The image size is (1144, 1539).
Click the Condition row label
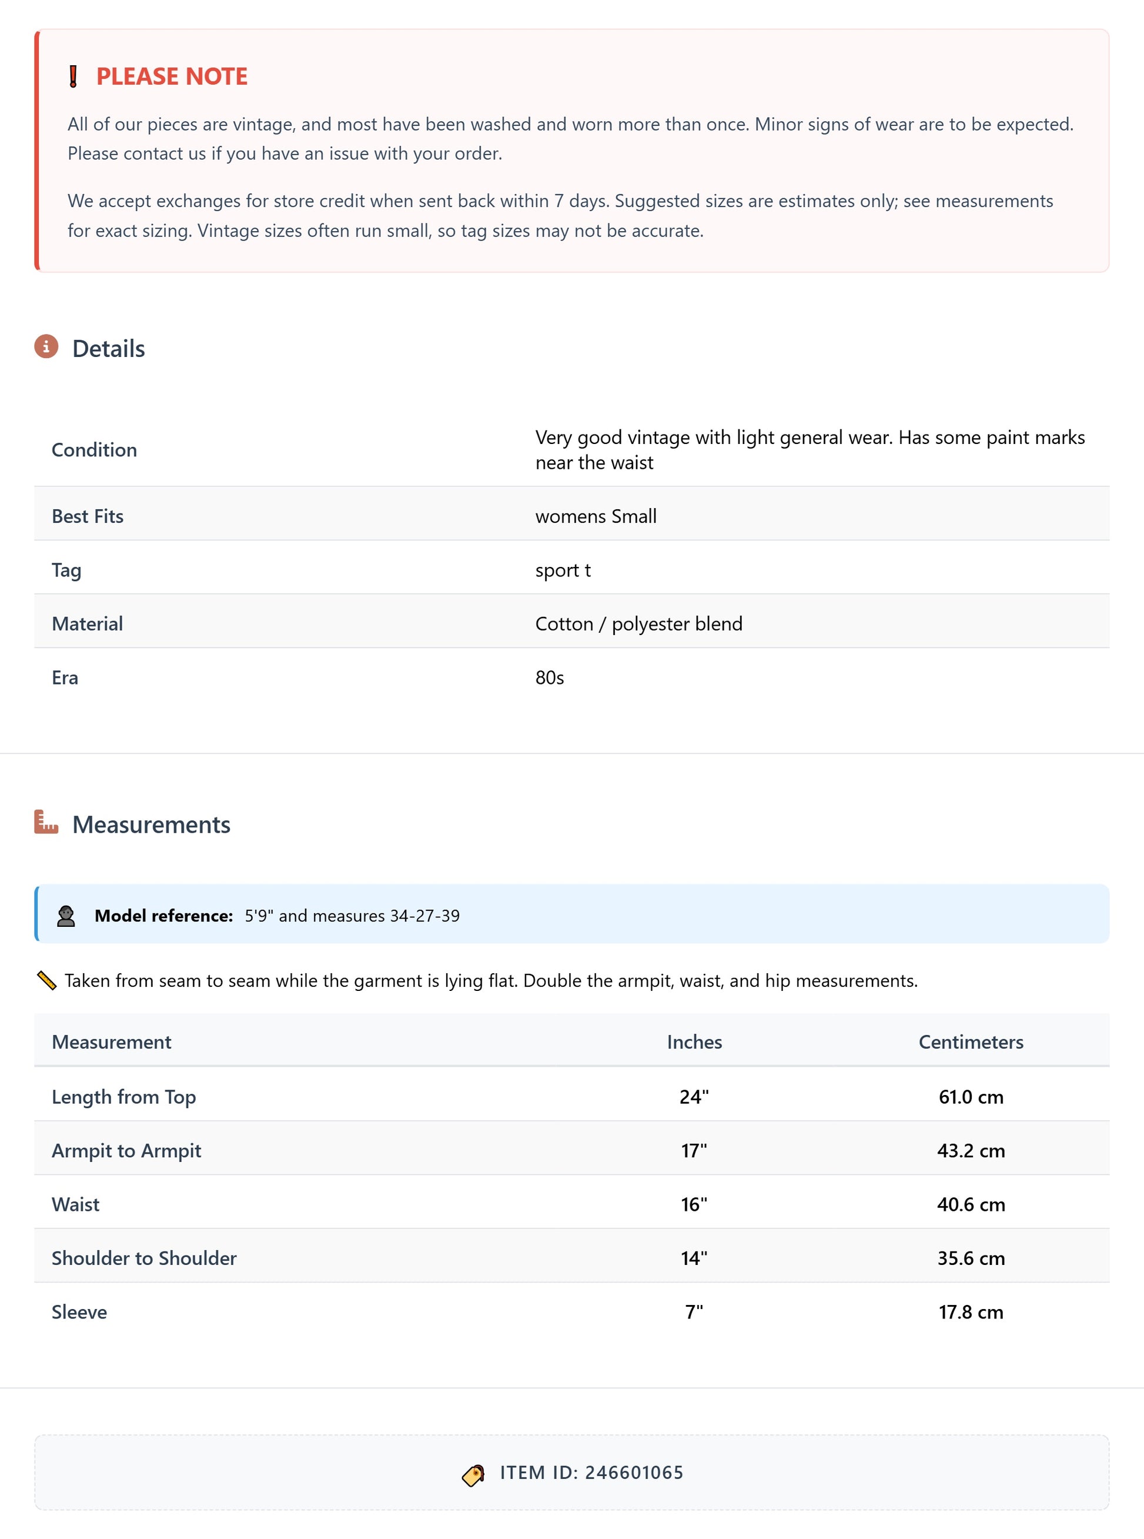pos(94,450)
